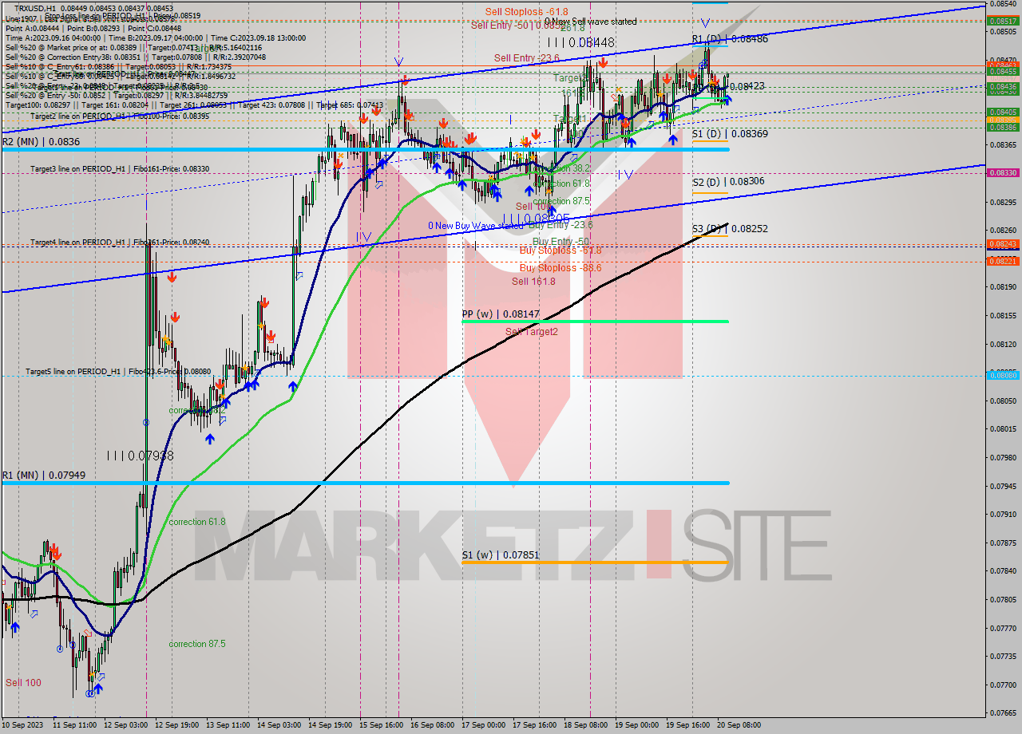Click the green 0.08517 price axis tag

1003,22
